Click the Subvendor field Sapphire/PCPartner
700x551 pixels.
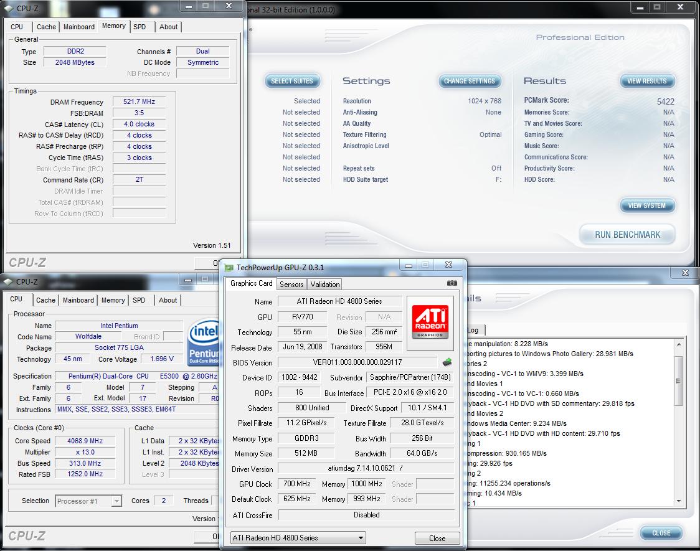tap(410, 377)
